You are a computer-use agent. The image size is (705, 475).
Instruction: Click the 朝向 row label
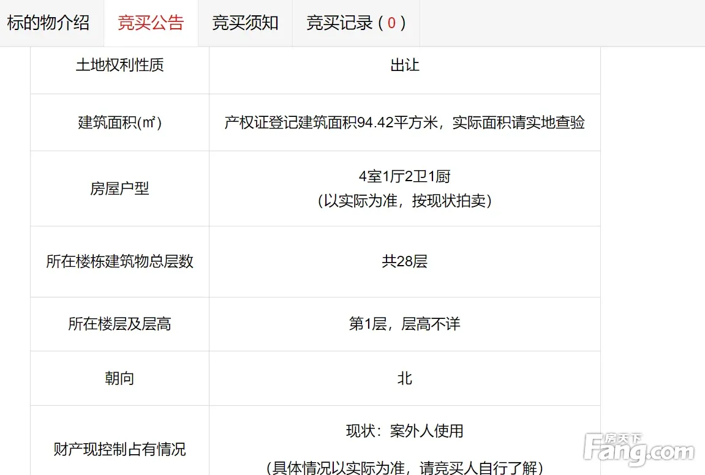tap(119, 378)
